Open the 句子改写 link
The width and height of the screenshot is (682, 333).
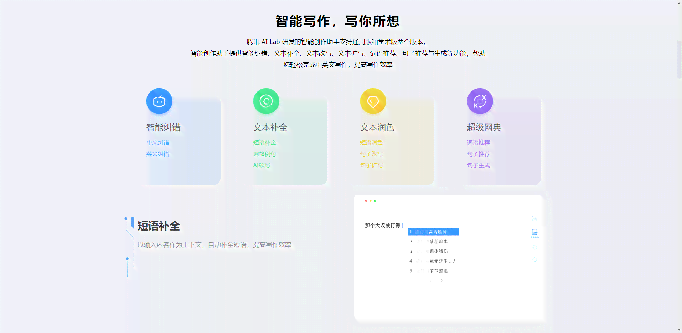[x=371, y=154]
